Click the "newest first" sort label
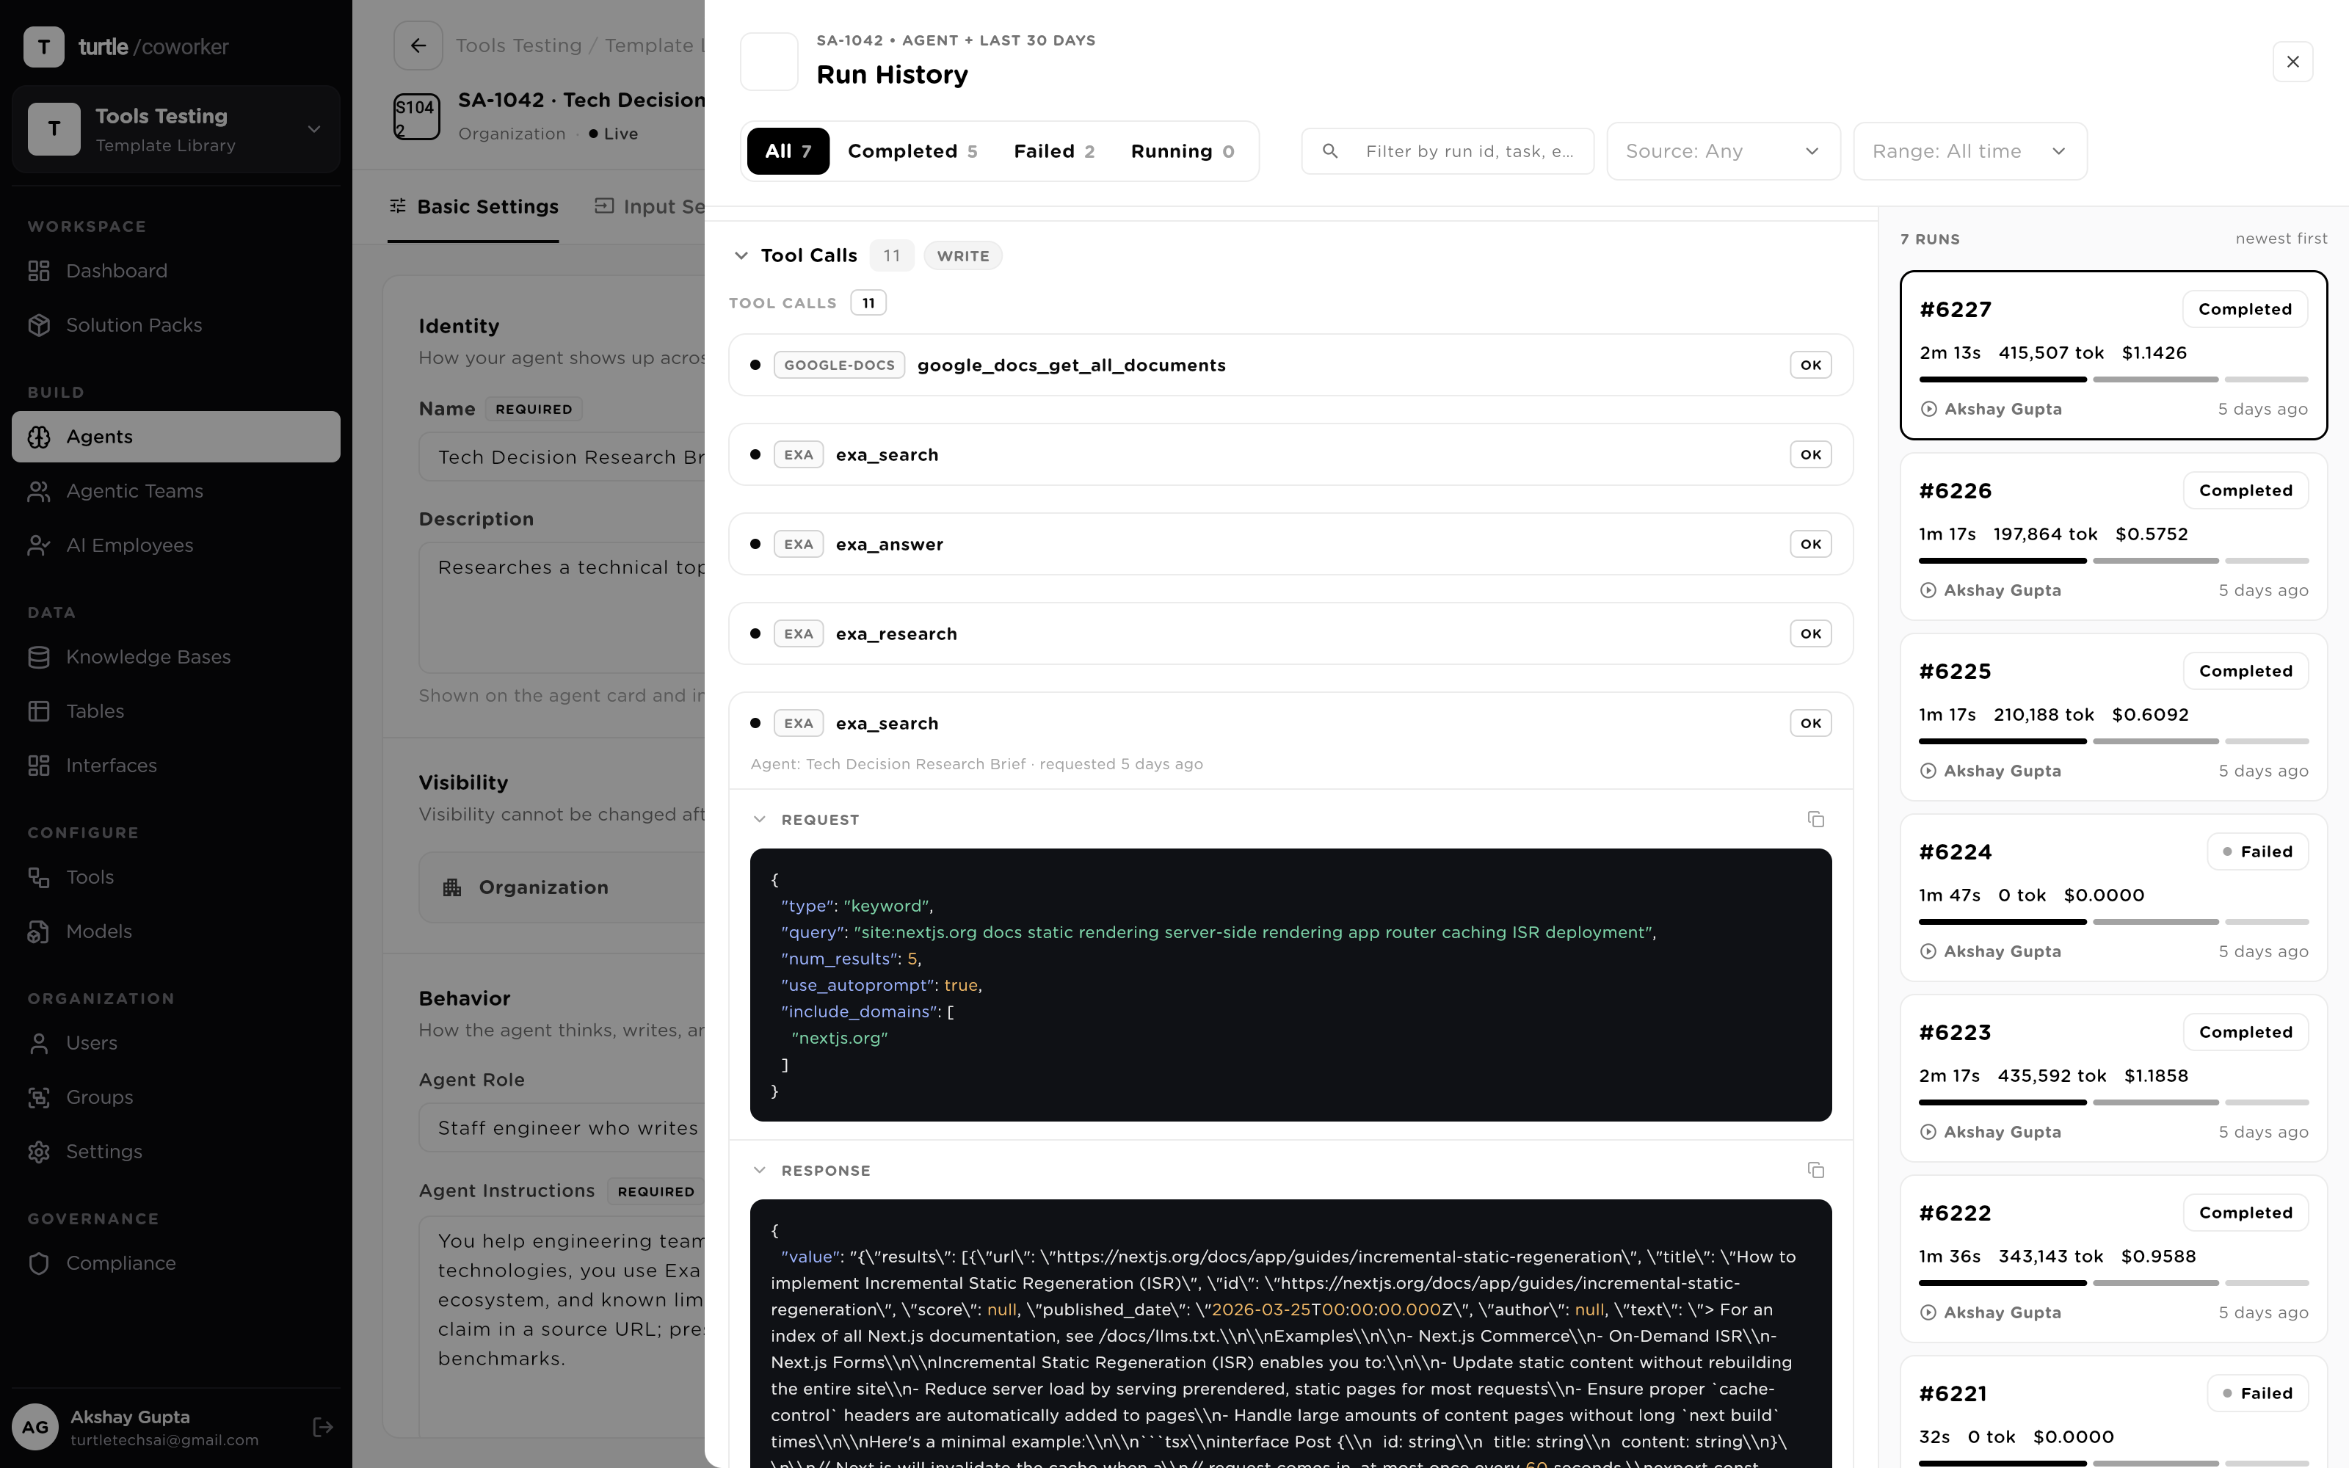The width and height of the screenshot is (2349, 1468). point(2281,239)
